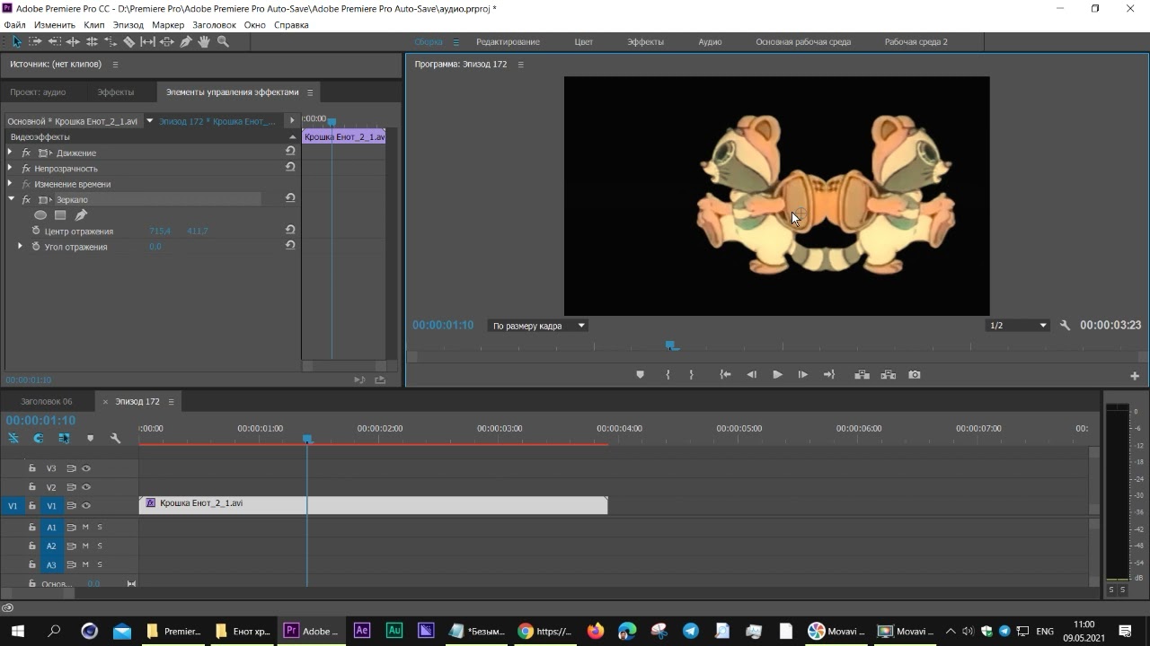Viewport: 1150px width, 646px height.
Task: Switch to Заголовок 06 timeline tab
Action: click(x=47, y=401)
